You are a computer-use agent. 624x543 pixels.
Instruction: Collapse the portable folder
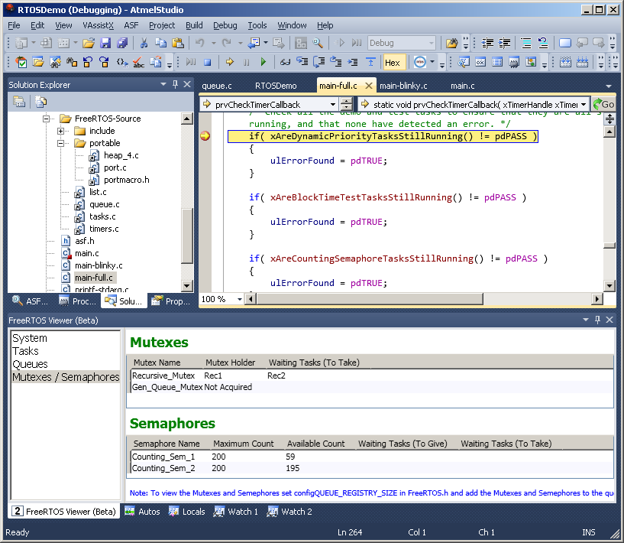click(60, 143)
